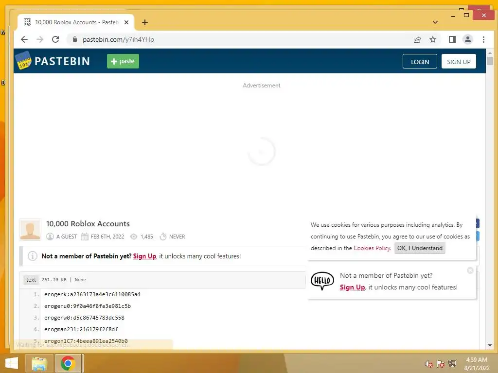Go back to the previous page
This screenshot has height=373, width=498.
tap(24, 39)
